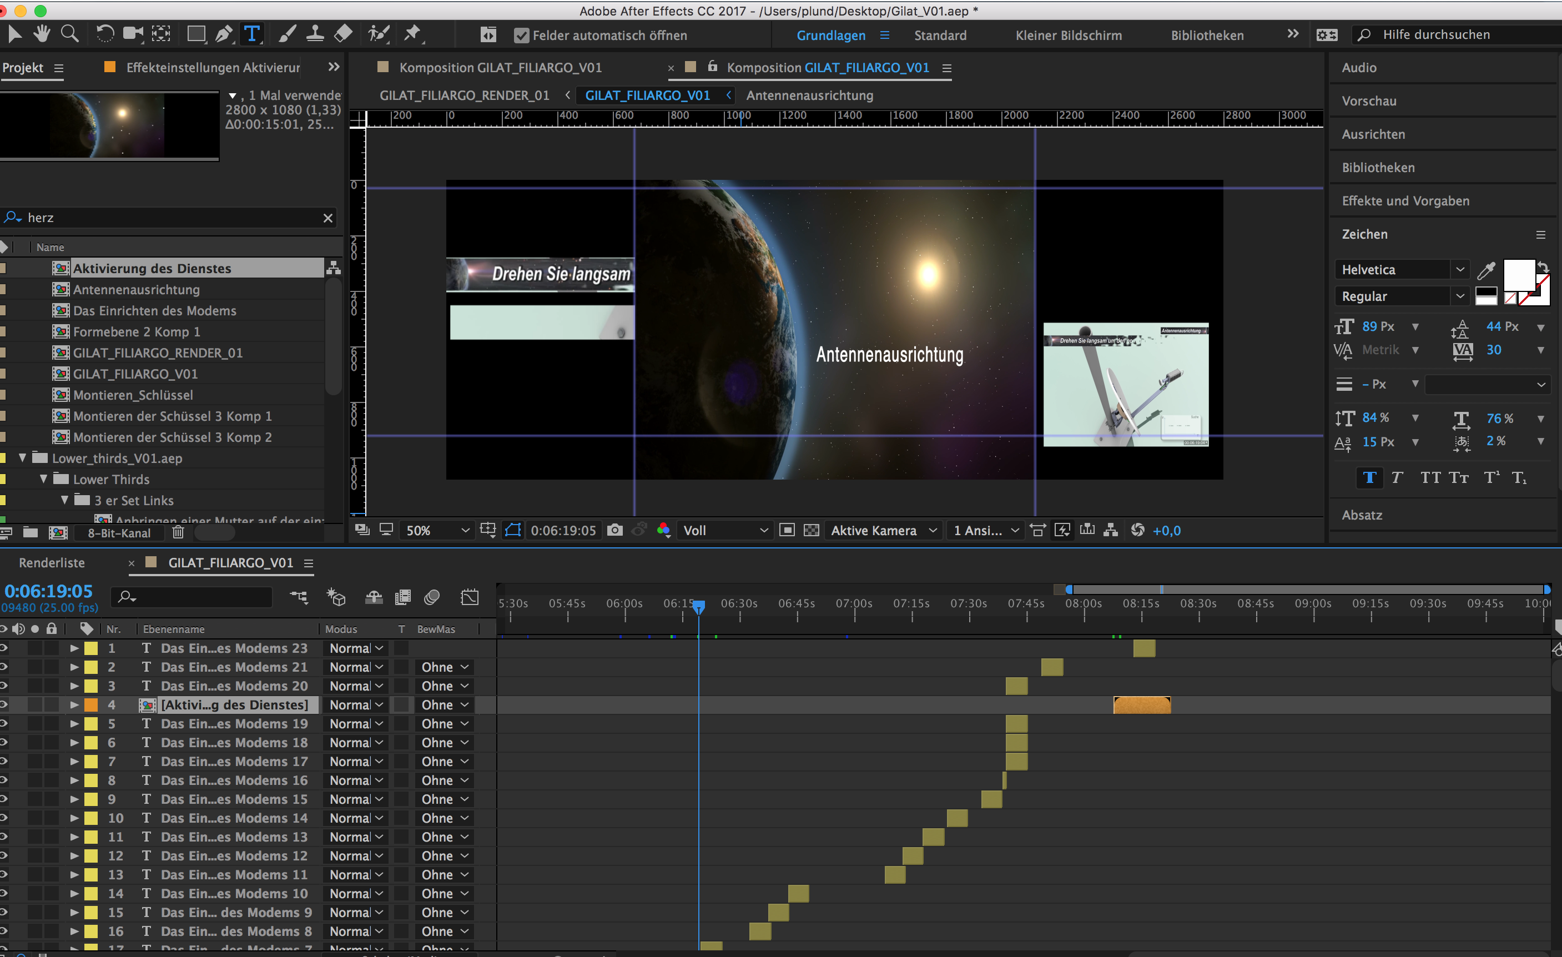Select the Hand tool
The height and width of the screenshot is (957, 1562).
[42, 34]
